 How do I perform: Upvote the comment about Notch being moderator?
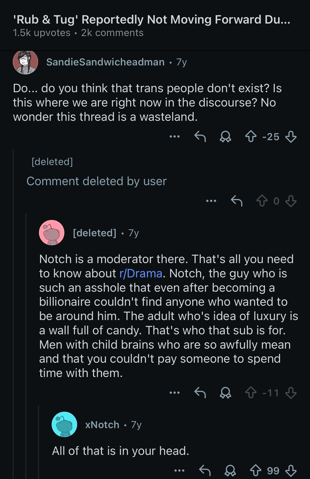pyautogui.click(x=251, y=393)
